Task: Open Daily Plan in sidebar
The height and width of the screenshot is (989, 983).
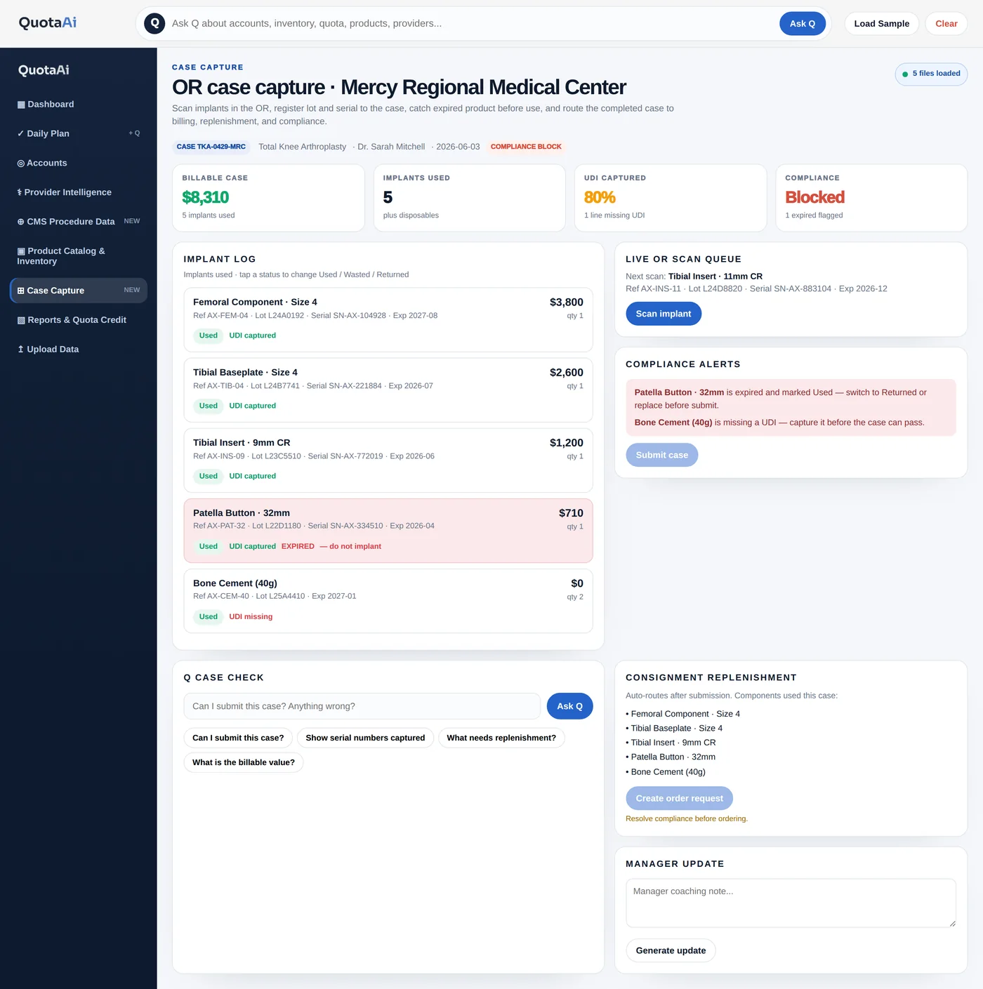Action: point(79,133)
